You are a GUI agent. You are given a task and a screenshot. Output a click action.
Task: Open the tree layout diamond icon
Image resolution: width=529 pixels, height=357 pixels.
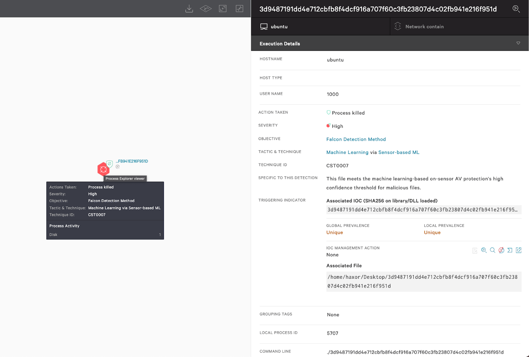[206, 9]
